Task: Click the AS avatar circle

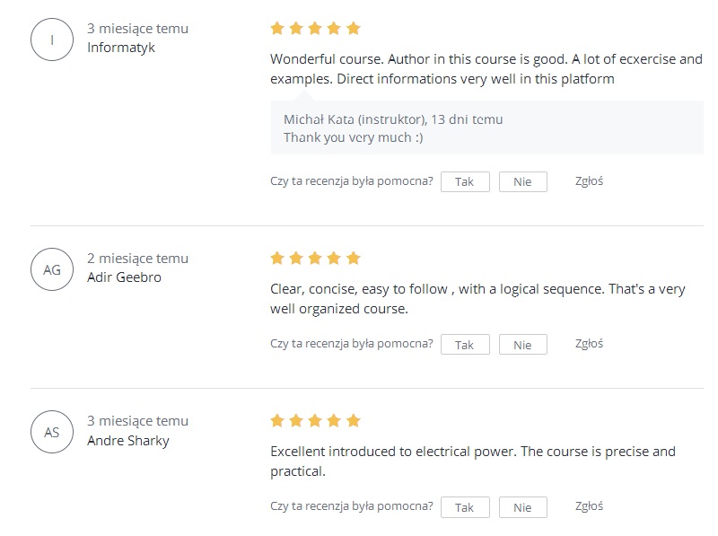Action: click(x=52, y=432)
